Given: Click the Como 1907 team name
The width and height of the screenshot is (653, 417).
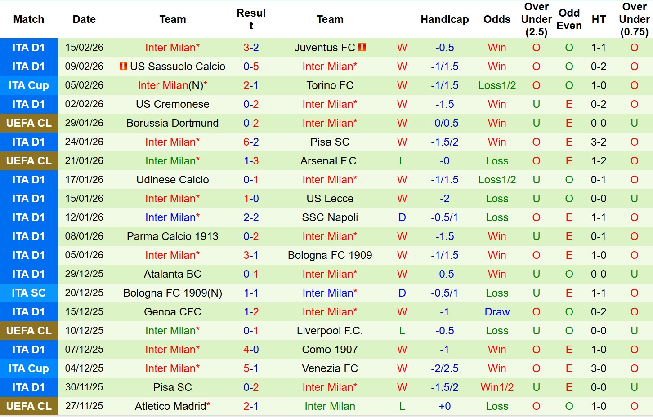Looking at the screenshot, I should (330, 350).
